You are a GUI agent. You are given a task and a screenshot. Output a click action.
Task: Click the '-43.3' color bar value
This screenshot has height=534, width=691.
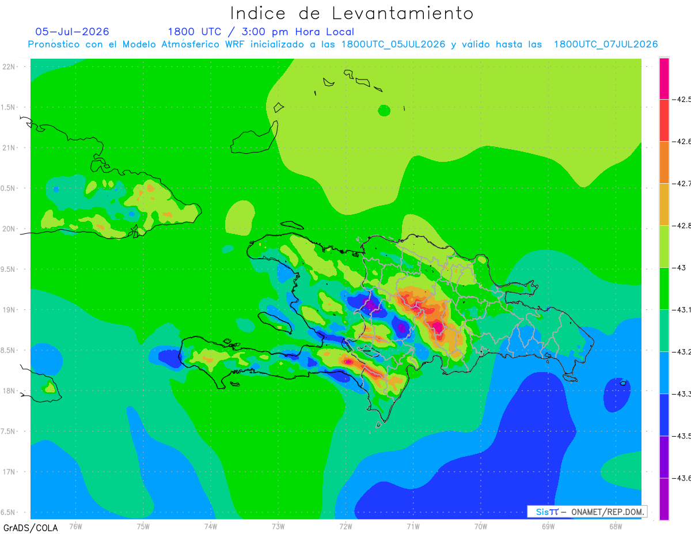(682, 393)
